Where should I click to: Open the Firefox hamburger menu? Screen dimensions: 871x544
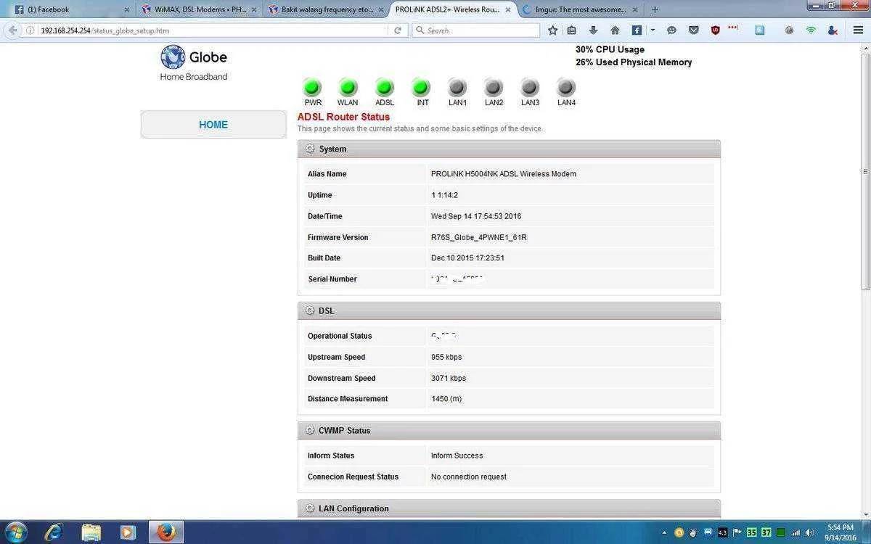click(x=857, y=30)
